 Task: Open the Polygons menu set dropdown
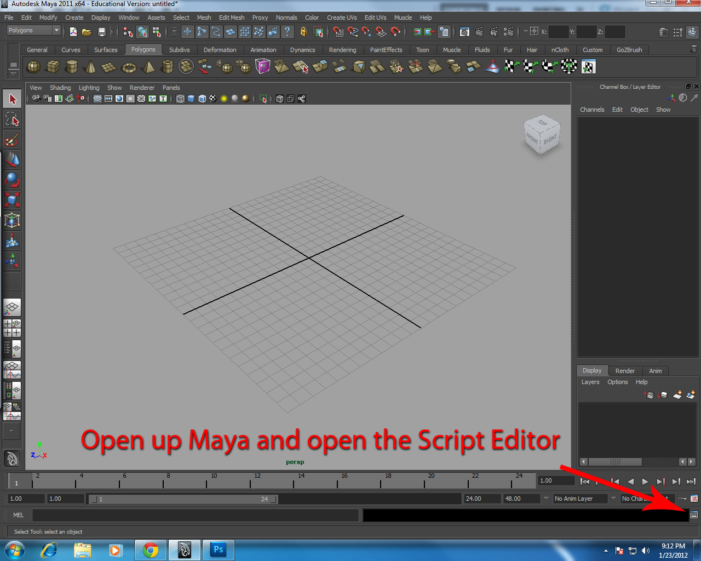click(x=33, y=31)
